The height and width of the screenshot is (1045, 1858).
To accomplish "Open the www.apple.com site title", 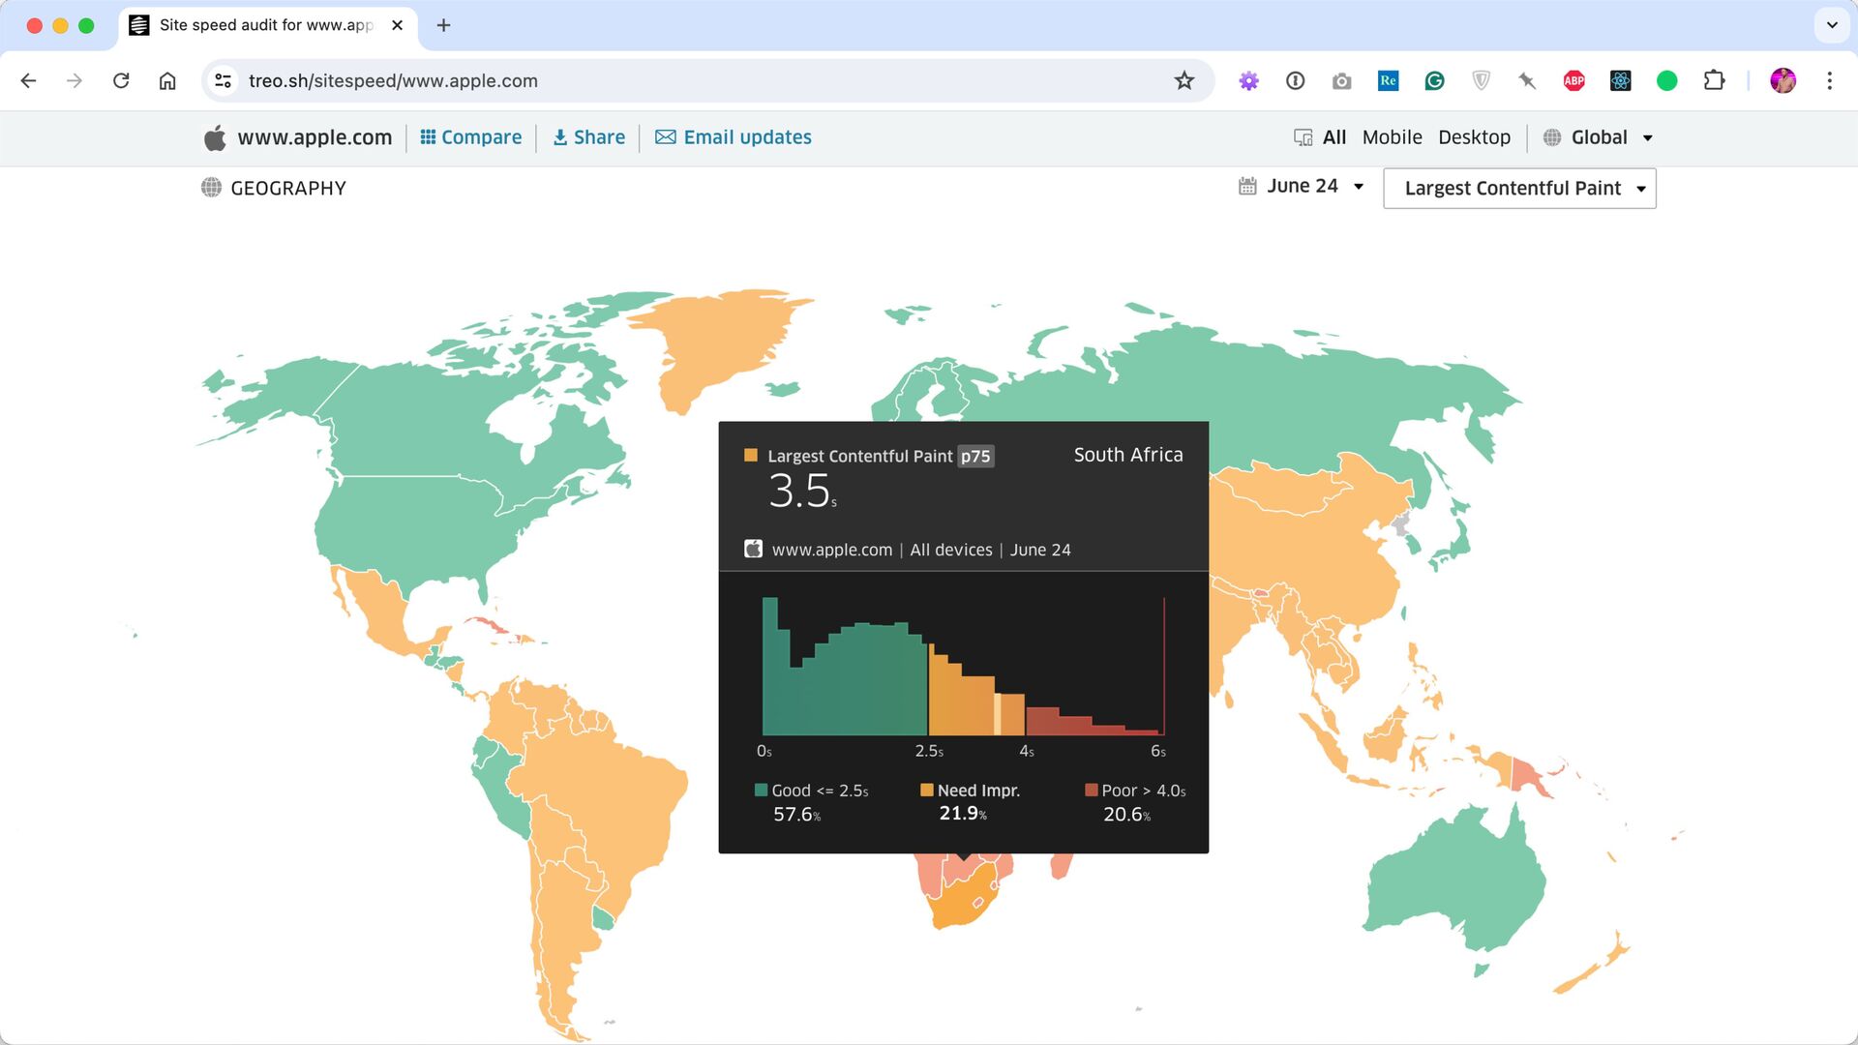I will click(315, 137).
